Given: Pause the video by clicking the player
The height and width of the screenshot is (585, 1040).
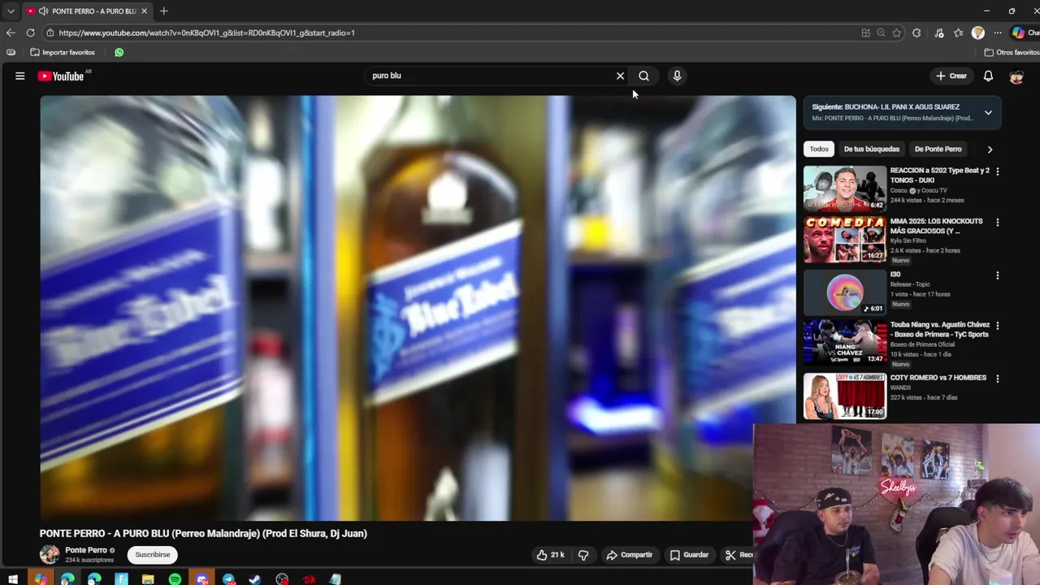Looking at the screenshot, I should (418, 308).
